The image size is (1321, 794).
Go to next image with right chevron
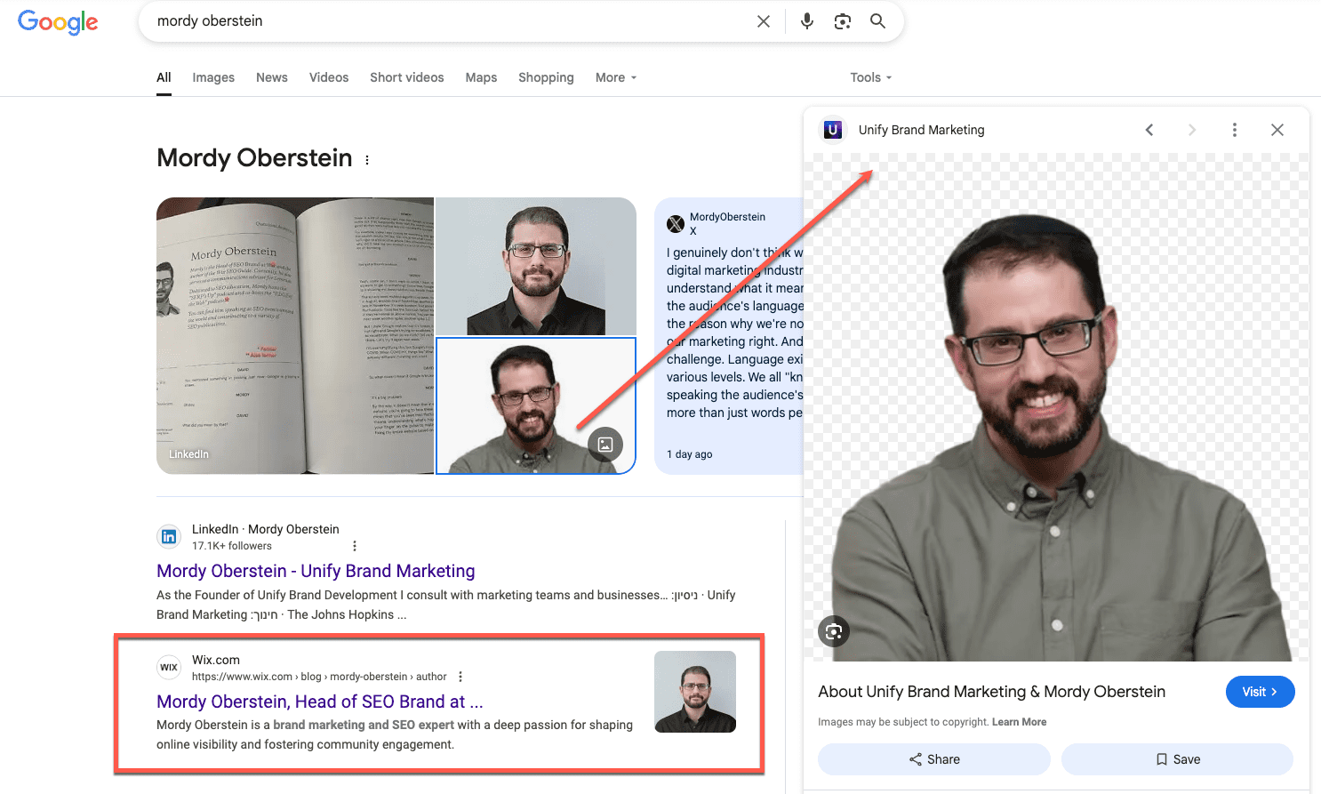tap(1192, 130)
